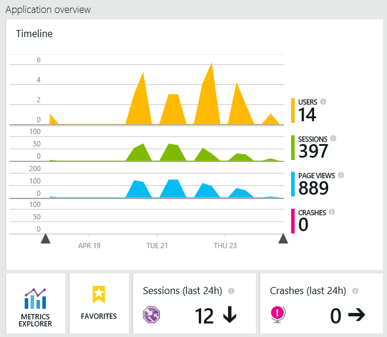Click info icon on Sessions (last 24h)
The width and height of the screenshot is (387, 337).
coord(231,291)
